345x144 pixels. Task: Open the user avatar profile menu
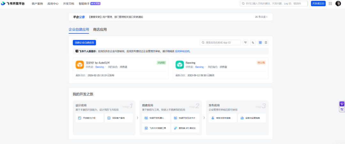338,3
